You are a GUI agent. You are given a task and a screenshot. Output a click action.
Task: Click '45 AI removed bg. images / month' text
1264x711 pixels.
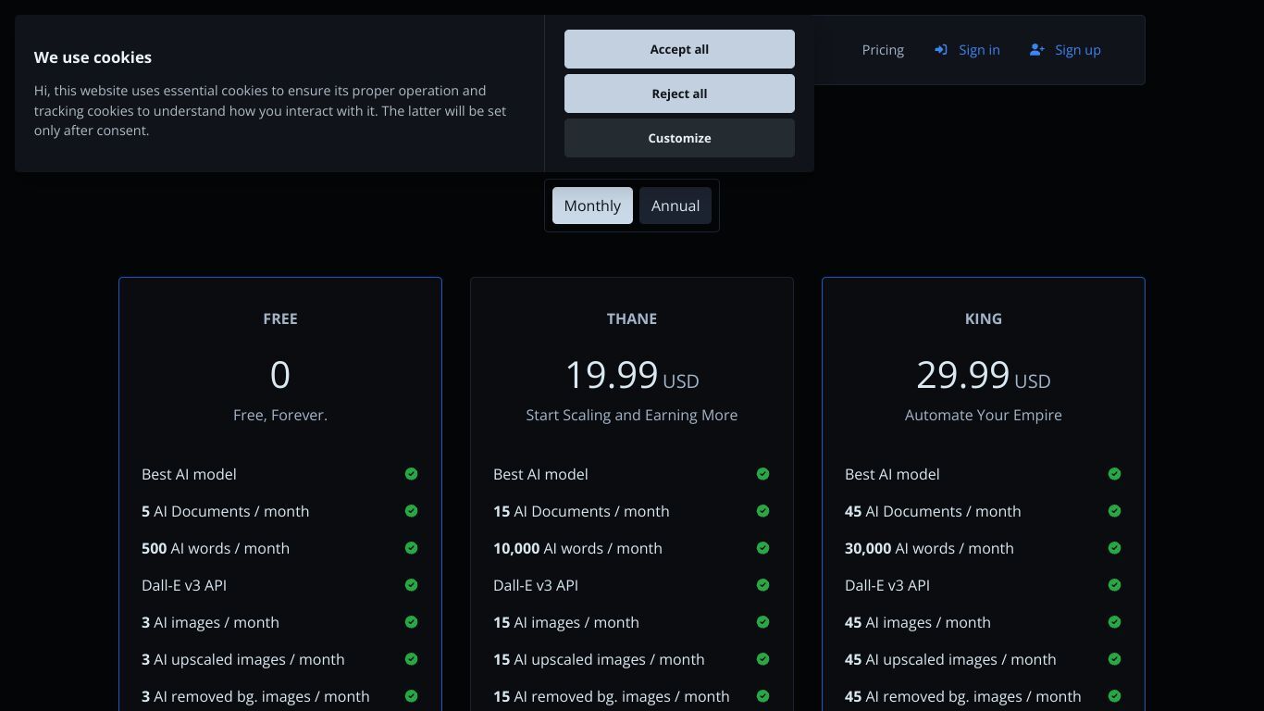pyautogui.click(x=963, y=696)
